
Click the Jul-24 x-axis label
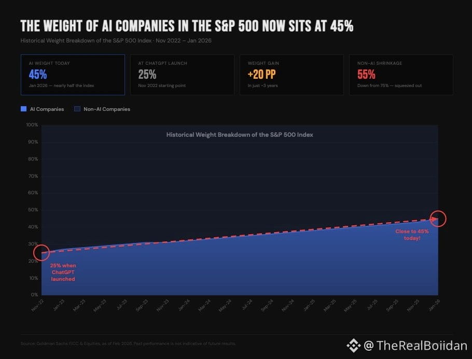point(246,306)
